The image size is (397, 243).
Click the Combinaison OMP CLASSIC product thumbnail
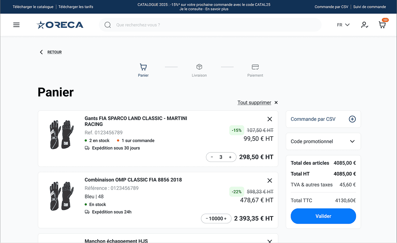coord(62,196)
